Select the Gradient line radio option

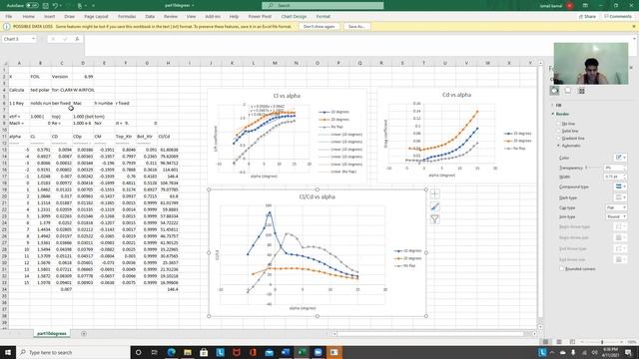(x=559, y=138)
